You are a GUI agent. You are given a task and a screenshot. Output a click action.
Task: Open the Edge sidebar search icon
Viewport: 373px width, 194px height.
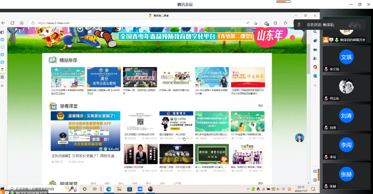315,32
